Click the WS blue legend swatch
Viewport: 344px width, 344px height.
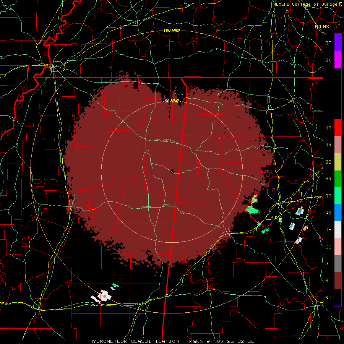[x=338, y=213]
